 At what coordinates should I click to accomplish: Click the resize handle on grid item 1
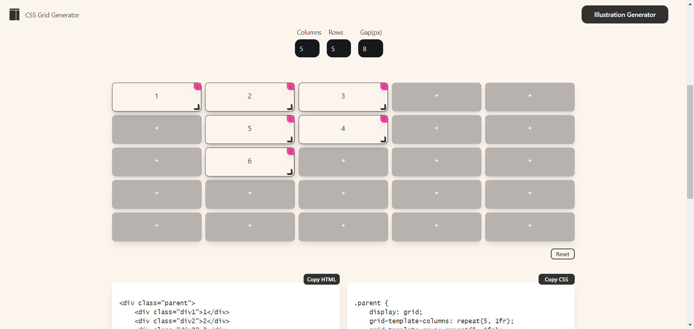[197, 107]
